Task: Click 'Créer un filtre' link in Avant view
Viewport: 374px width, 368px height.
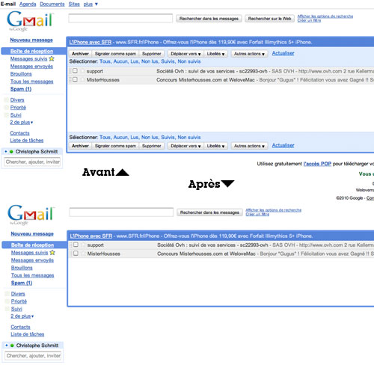Action: [x=309, y=20]
